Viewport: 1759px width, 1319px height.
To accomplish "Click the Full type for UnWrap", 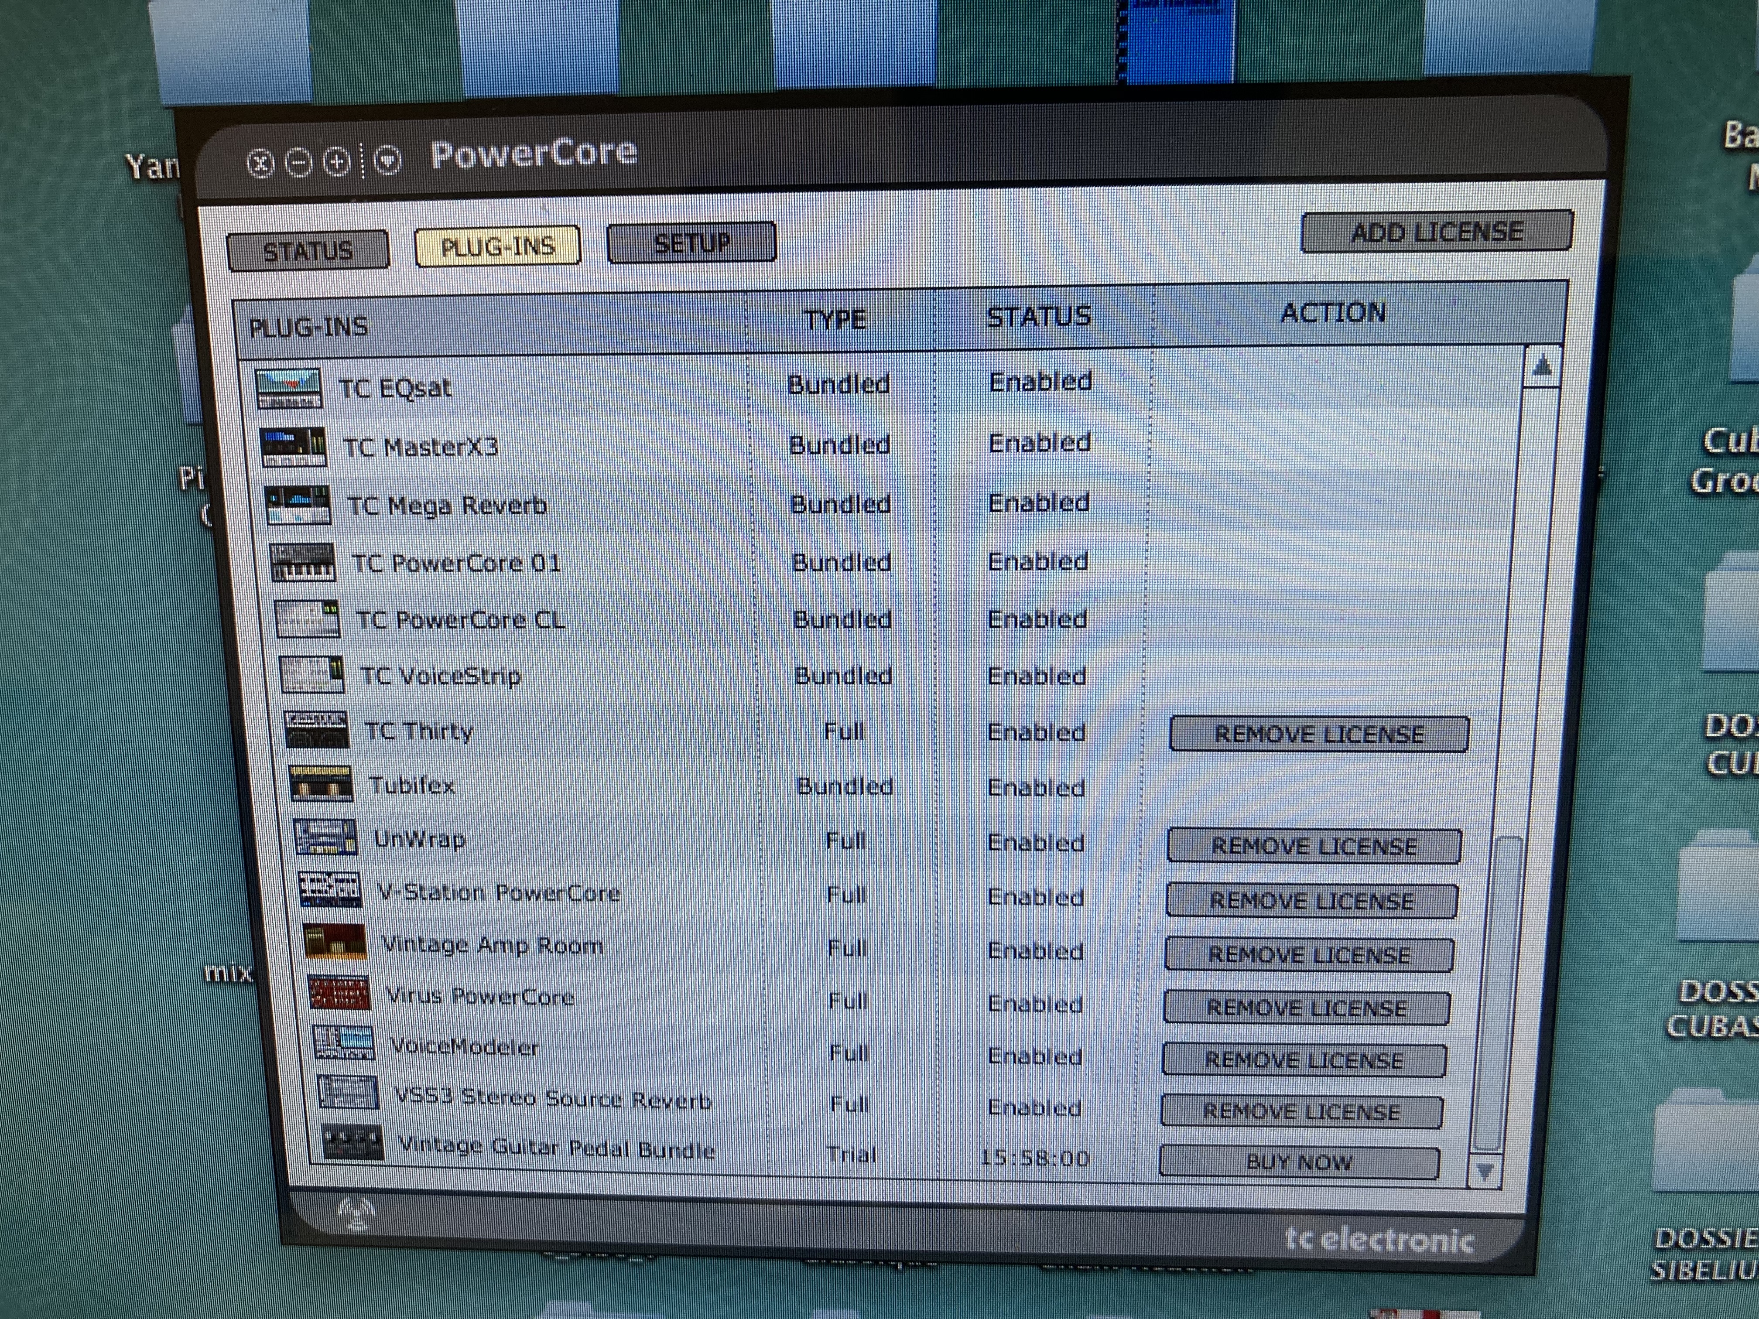I will [845, 841].
